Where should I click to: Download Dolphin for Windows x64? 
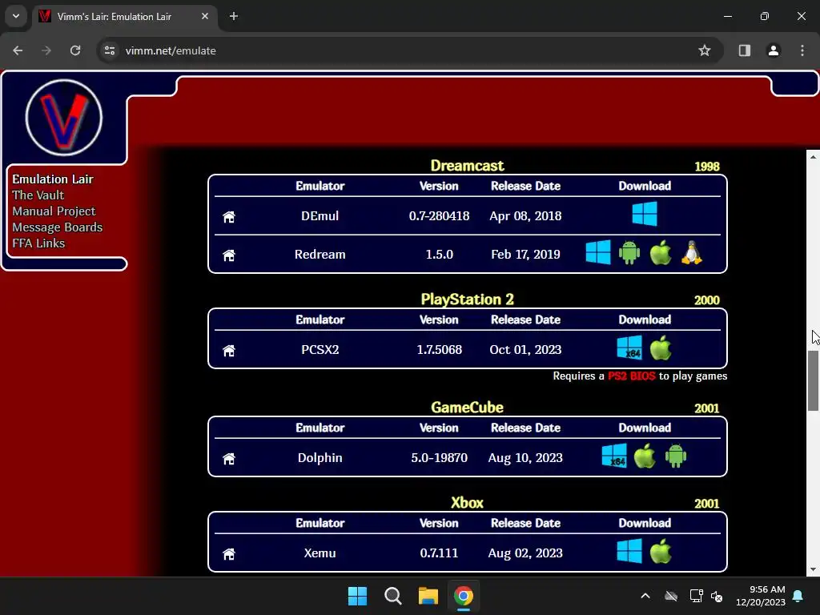coord(614,456)
